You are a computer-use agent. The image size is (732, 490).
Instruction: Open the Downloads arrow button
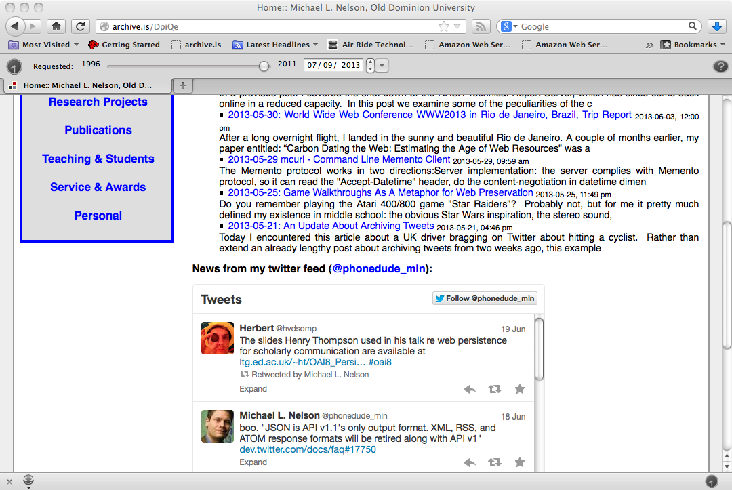pyautogui.click(x=717, y=26)
